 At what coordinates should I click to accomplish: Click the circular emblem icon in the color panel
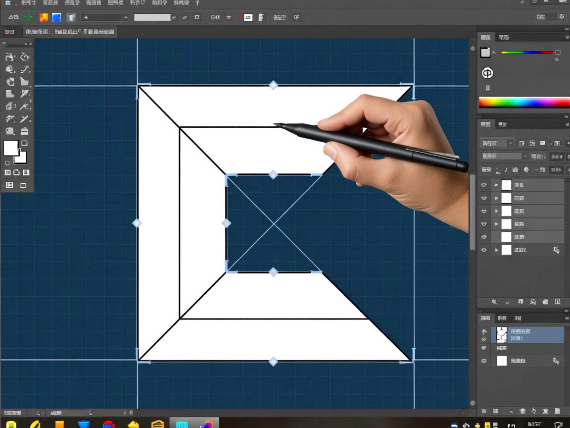(x=487, y=73)
